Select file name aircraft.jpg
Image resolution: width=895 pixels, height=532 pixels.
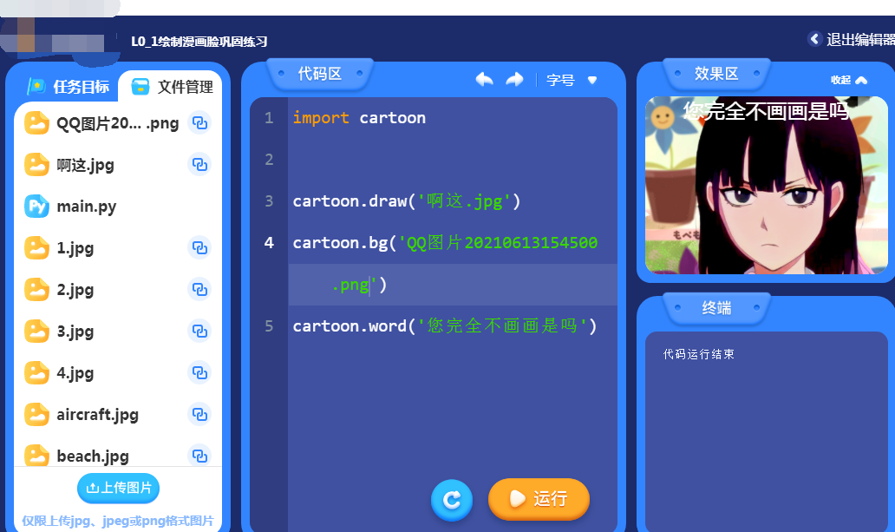click(98, 415)
